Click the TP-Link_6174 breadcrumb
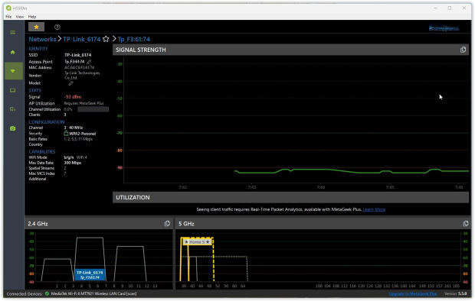475x301 pixels. point(82,39)
